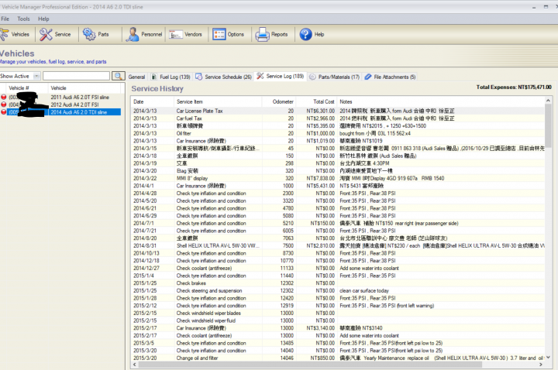Select the Car License Plate Tax row
Viewport: 558px width, 370px height.
[x=338, y=111]
